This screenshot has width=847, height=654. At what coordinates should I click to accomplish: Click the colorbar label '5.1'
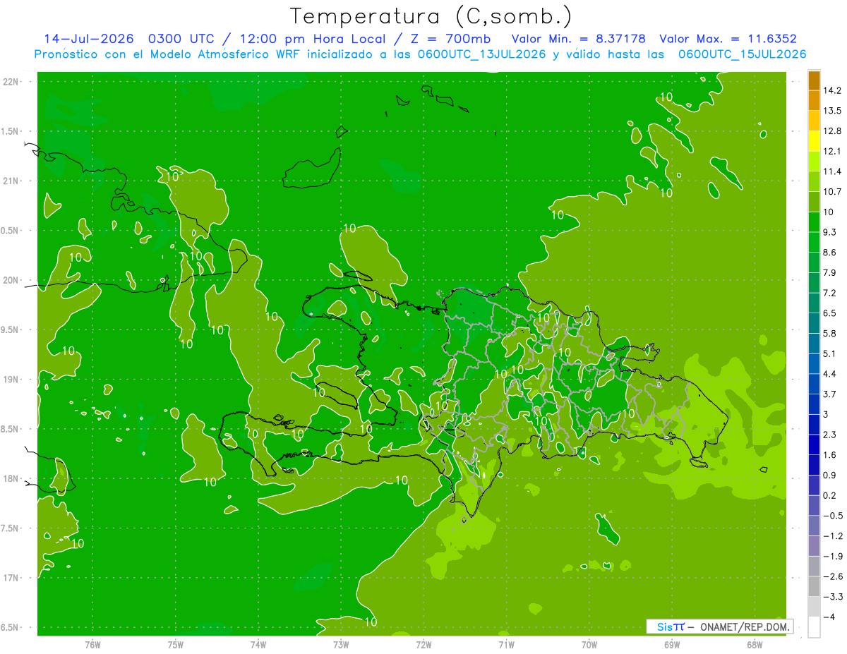tap(829, 353)
